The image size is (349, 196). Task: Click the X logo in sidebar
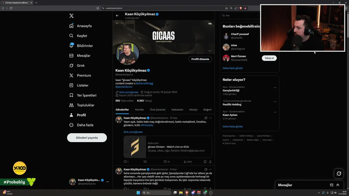coord(71,16)
